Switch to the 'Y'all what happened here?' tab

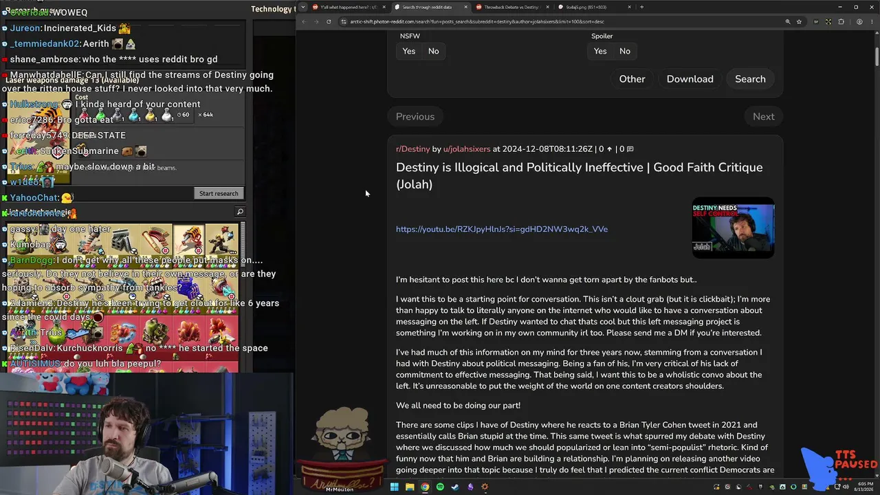point(349,7)
